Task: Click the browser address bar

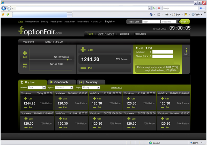Action: [x=82, y=8]
